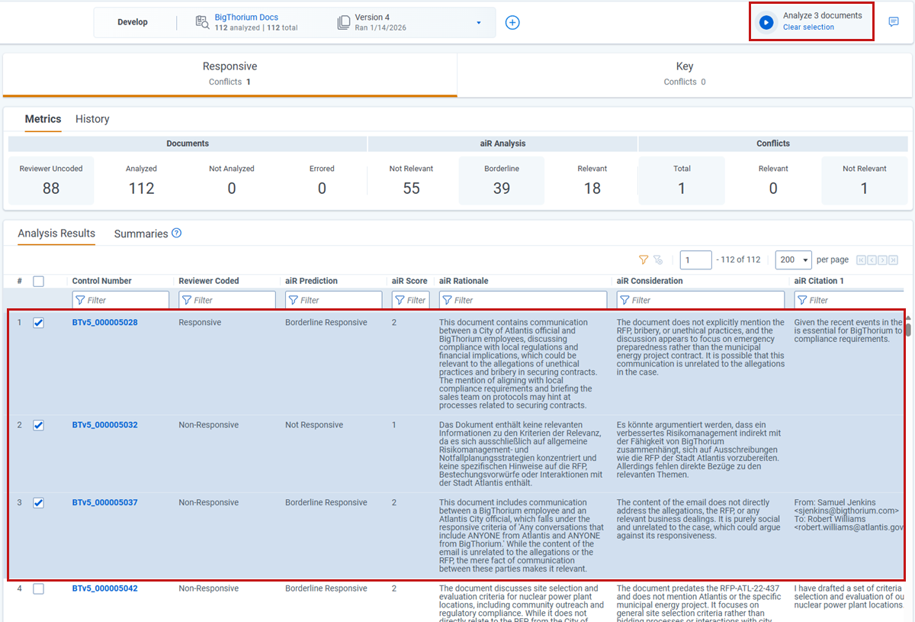
Task: Open document BTv5_000005042
Action: (x=105, y=588)
